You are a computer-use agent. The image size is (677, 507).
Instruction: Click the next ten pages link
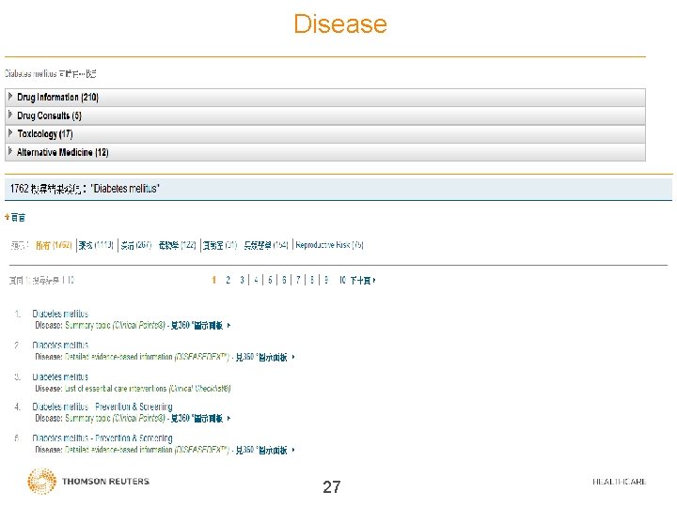pyautogui.click(x=363, y=281)
